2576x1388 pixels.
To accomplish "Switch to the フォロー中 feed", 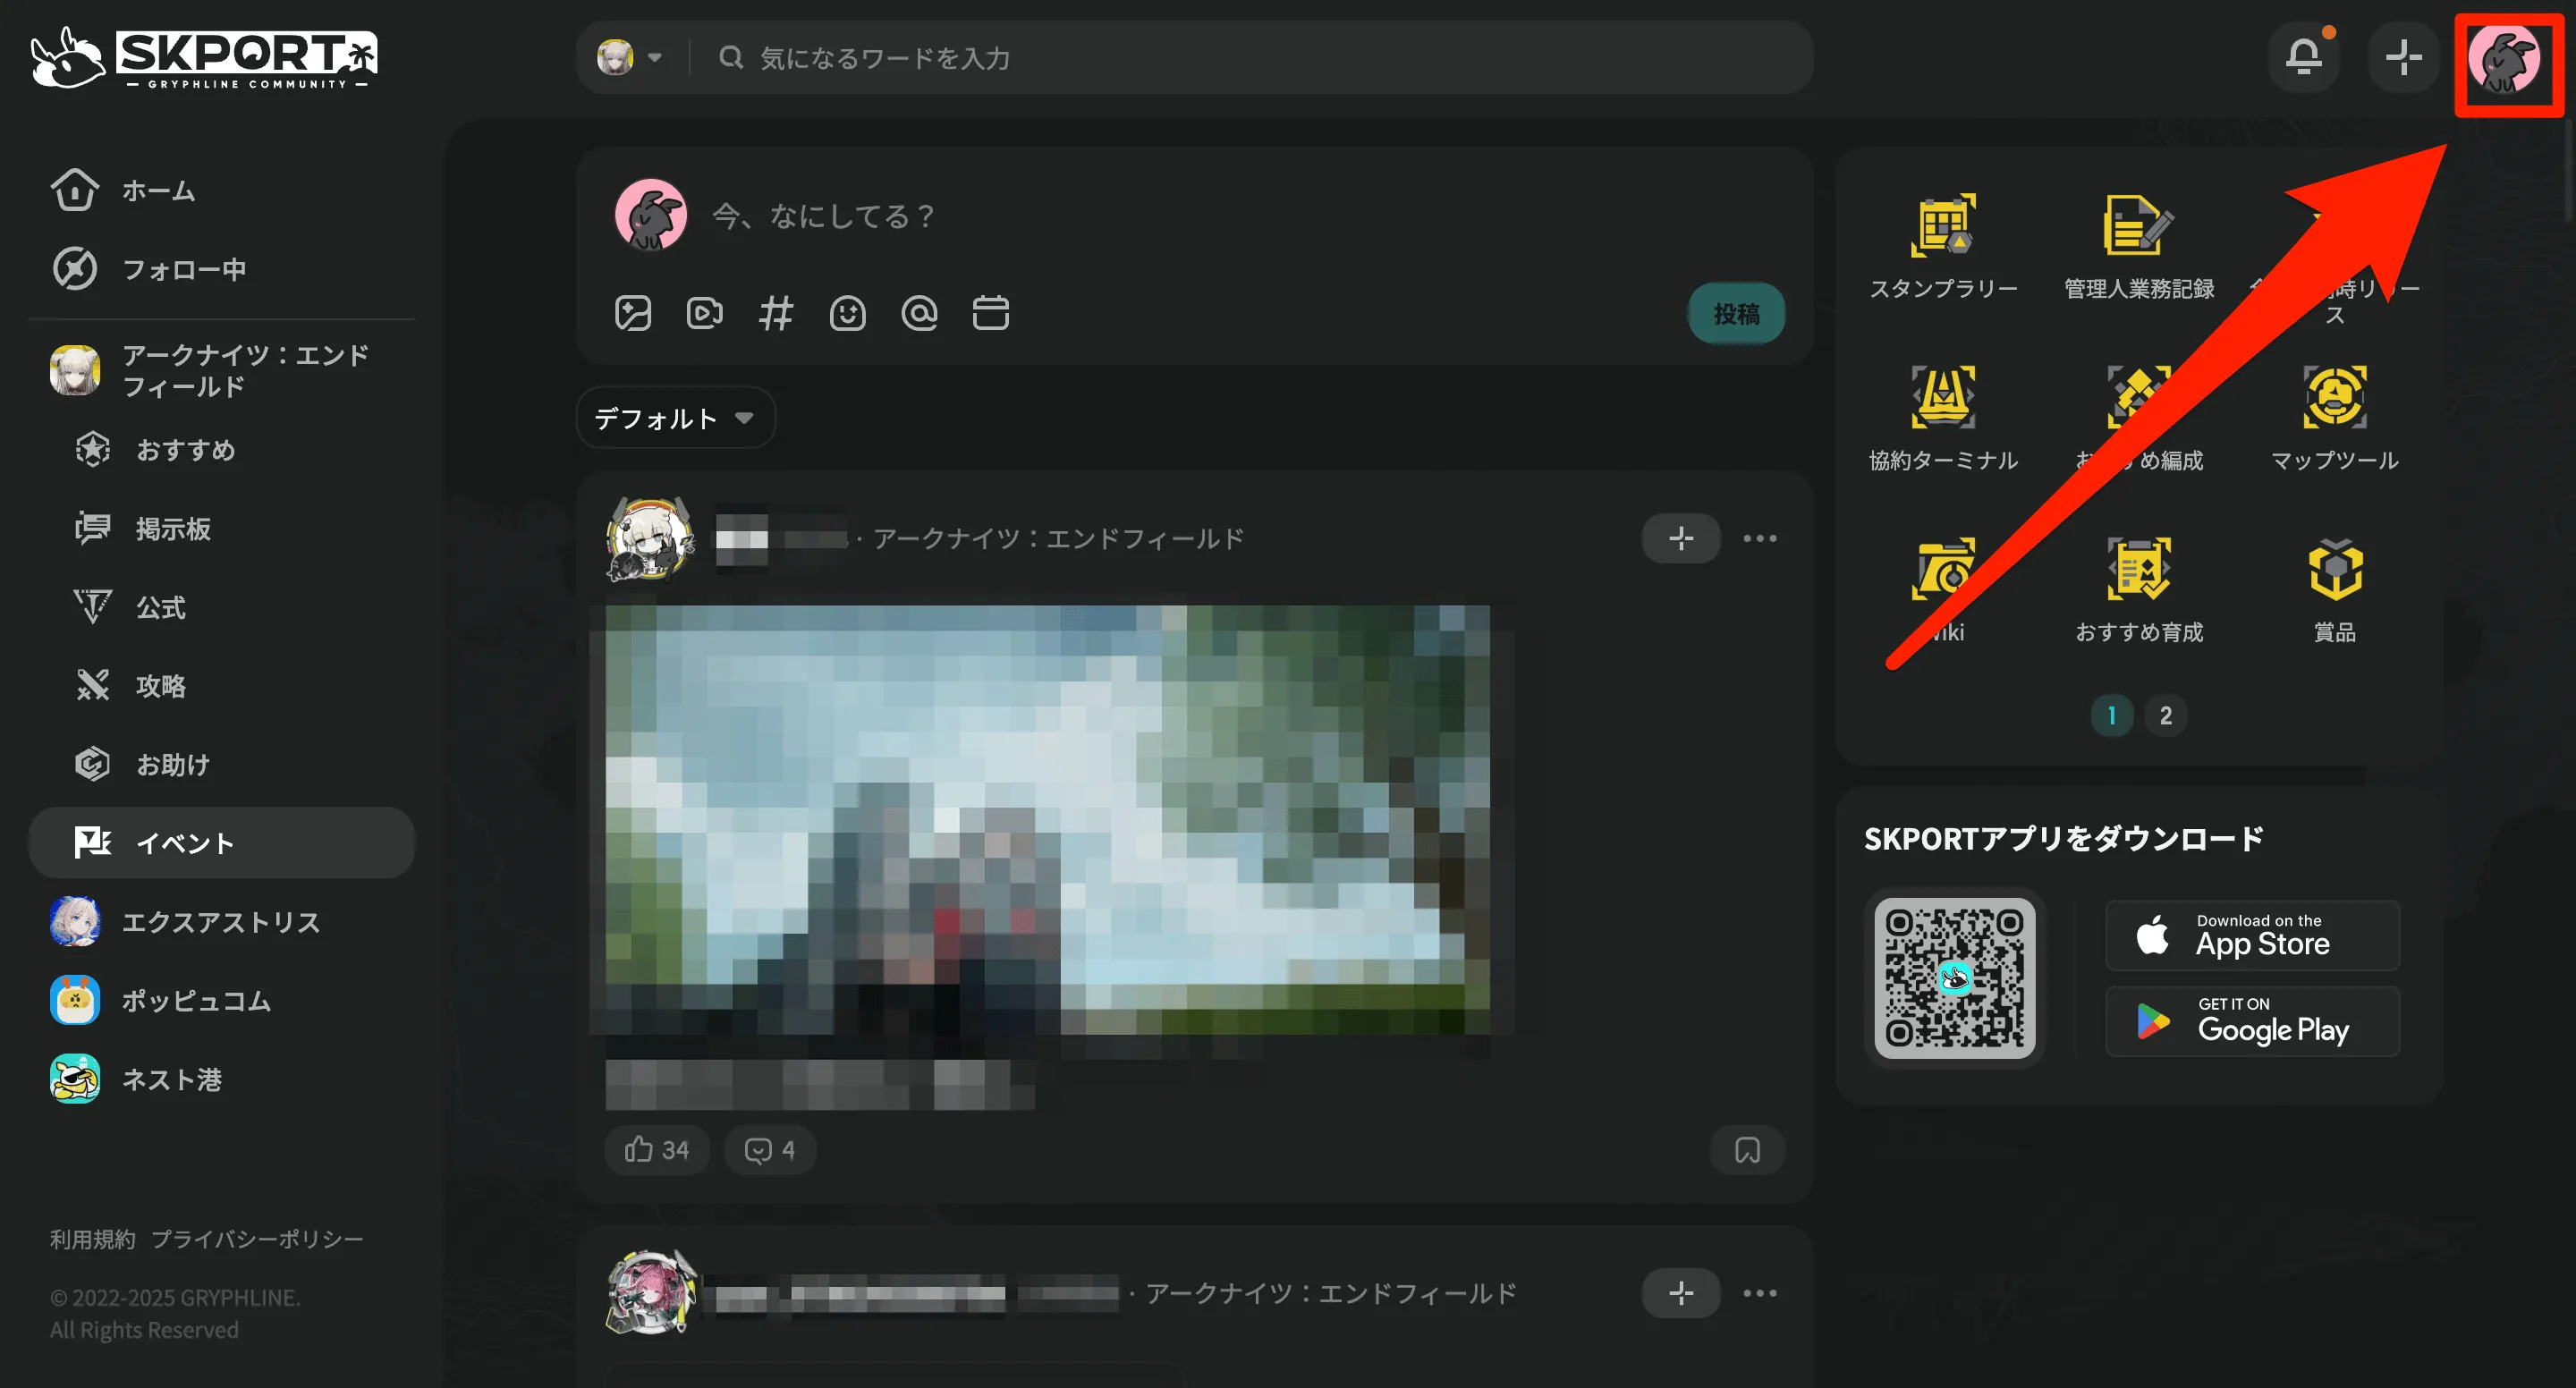I will tap(186, 268).
